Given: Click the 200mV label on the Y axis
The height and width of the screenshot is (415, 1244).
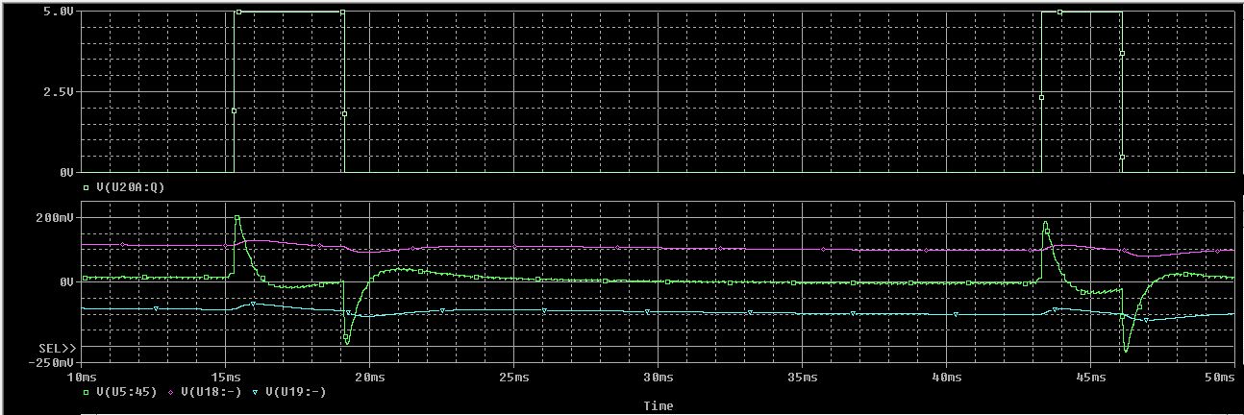Looking at the screenshot, I should (57, 218).
